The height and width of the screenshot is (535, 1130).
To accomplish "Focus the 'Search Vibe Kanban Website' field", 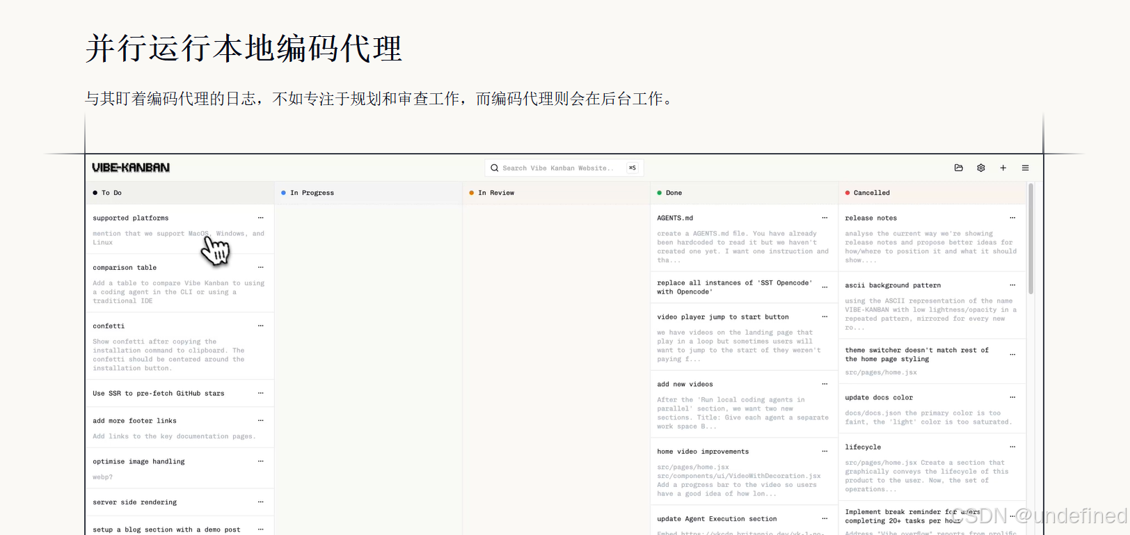I will [x=564, y=168].
